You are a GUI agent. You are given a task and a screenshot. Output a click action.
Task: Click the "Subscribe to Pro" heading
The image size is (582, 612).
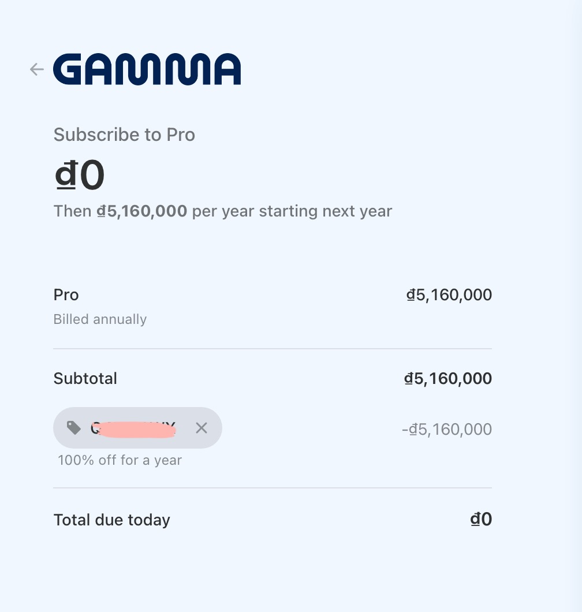pyautogui.click(x=124, y=135)
